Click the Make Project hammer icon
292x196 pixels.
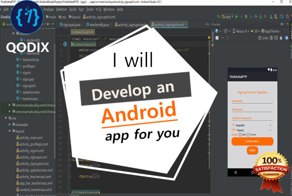pos(218,16)
